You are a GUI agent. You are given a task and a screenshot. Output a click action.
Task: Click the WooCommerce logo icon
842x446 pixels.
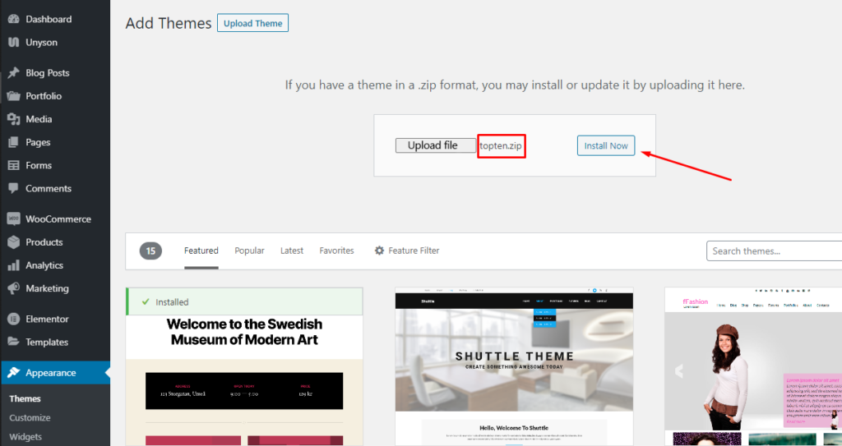[14, 219]
